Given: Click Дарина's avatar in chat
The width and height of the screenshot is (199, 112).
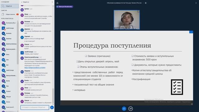Looking at the screenshot, I should 22,30.
